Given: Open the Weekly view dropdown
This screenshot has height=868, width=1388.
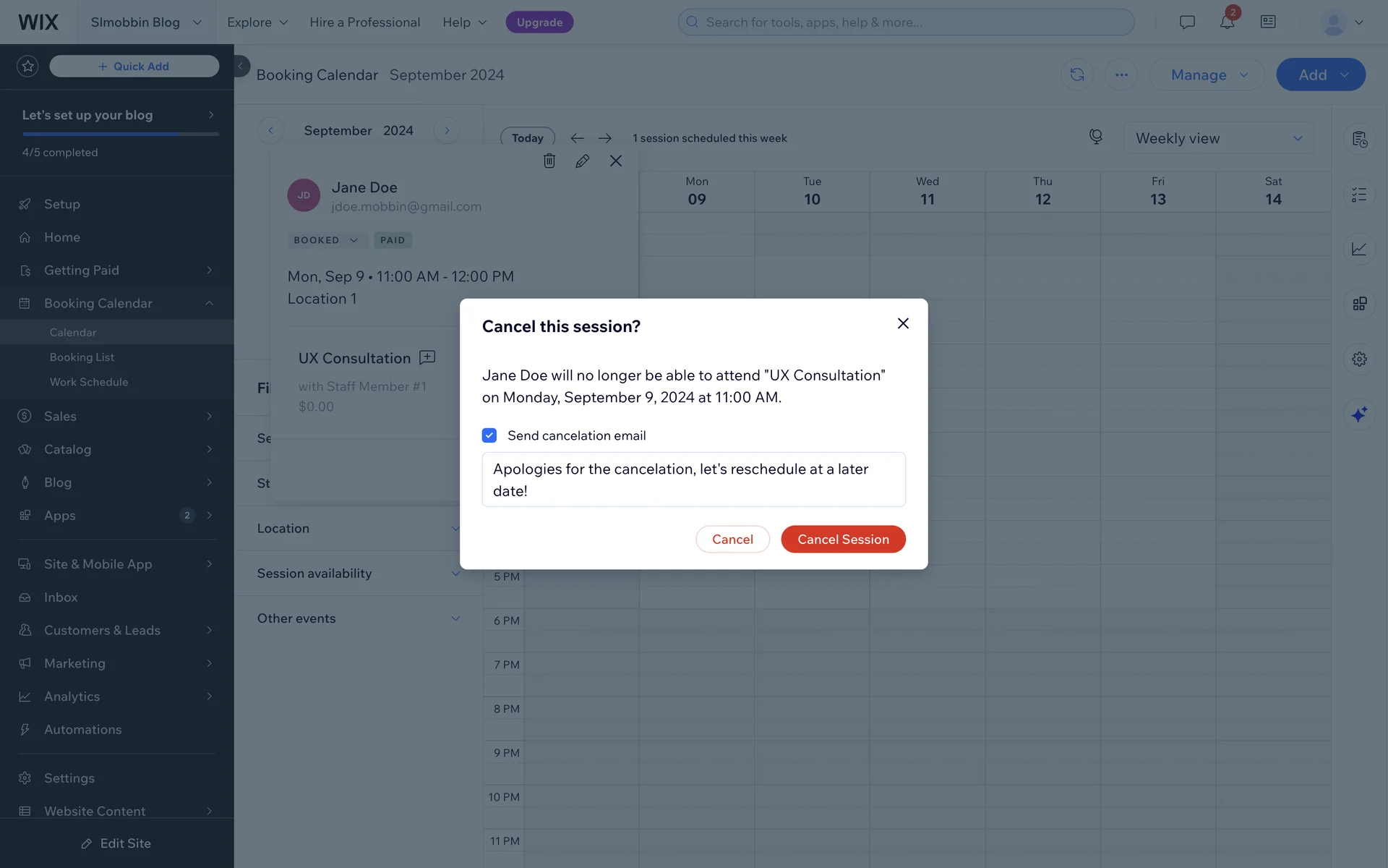Looking at the screenshot, I should 1218,138.
